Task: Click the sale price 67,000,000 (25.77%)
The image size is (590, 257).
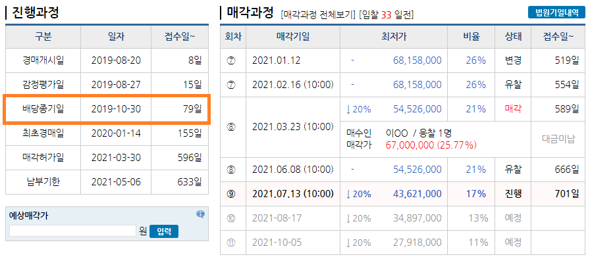Action: tap(431, 145)
